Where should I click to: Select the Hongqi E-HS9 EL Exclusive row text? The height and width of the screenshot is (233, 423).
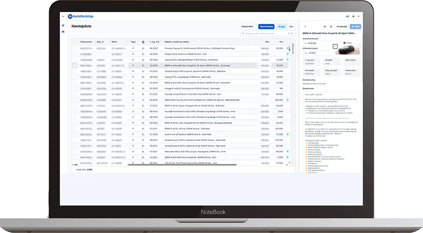pos(192,89)
